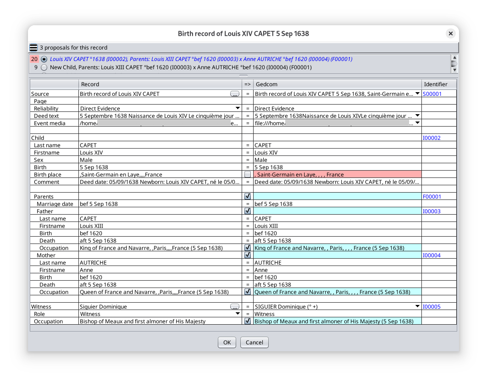Click the red highlighted Gedcom birth place cell
This screenshot has width=487, height=382.
coord(338,175)
